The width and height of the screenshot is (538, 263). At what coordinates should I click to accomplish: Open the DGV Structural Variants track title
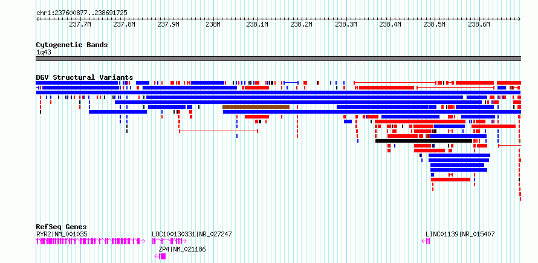click(85, 77)
